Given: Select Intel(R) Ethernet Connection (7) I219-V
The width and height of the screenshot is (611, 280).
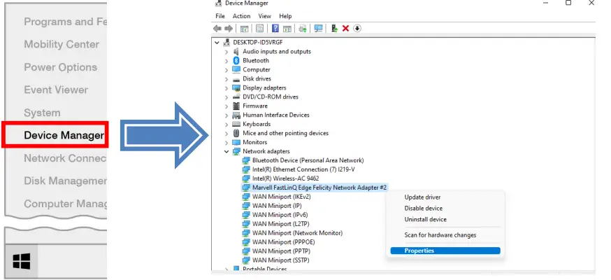Looking at the screenshot, I should coord(303,169).
